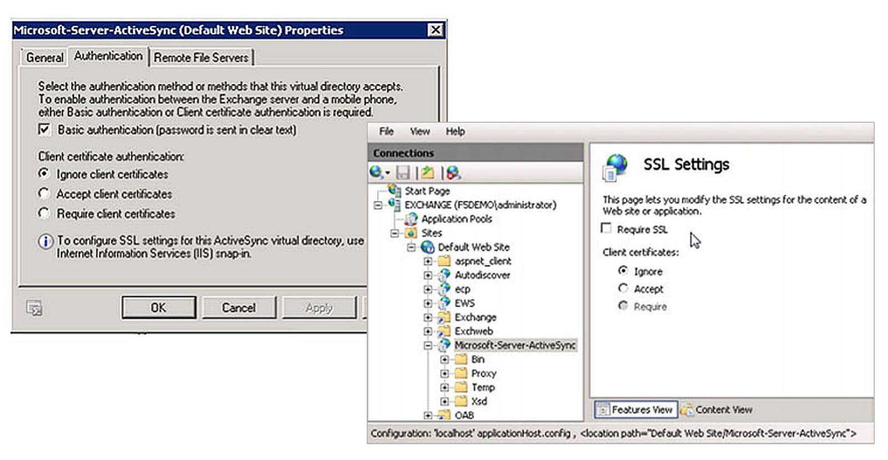Click the Application Pools icon
This screenshot has height=460, width=888.
pyautogui.click(x=411, y=219)
